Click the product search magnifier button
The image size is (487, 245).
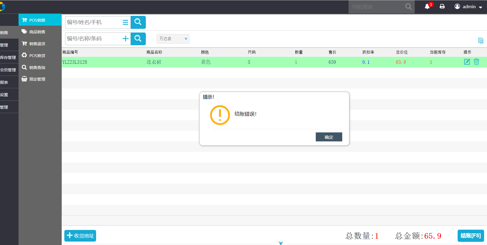[138, 39]
